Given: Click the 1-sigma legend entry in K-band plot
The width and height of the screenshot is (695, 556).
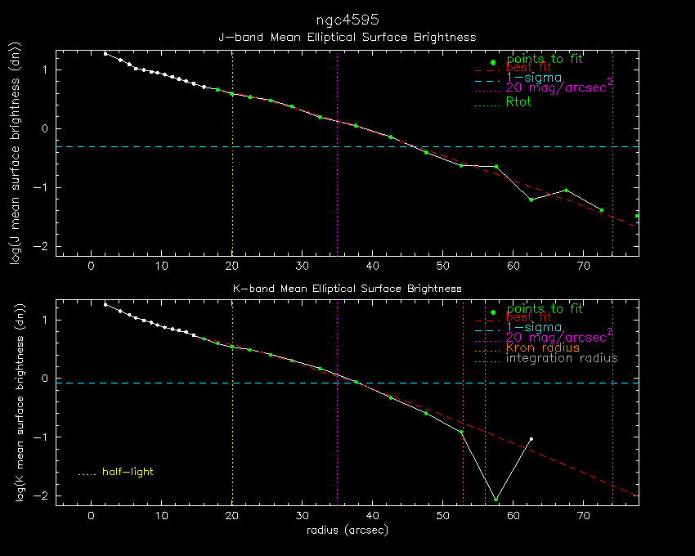Looking at the screenshot, I should (533, 327).
